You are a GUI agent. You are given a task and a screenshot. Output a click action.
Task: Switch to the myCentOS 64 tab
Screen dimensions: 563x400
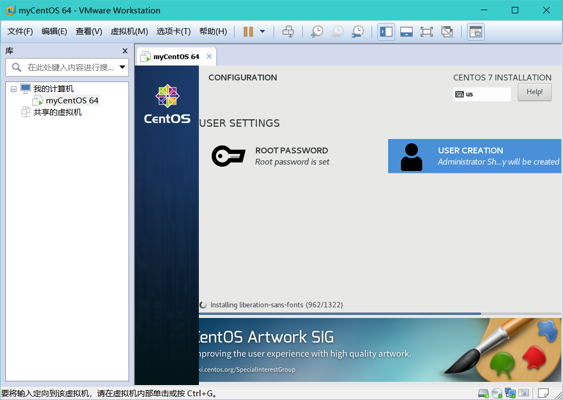click(176, 56)
